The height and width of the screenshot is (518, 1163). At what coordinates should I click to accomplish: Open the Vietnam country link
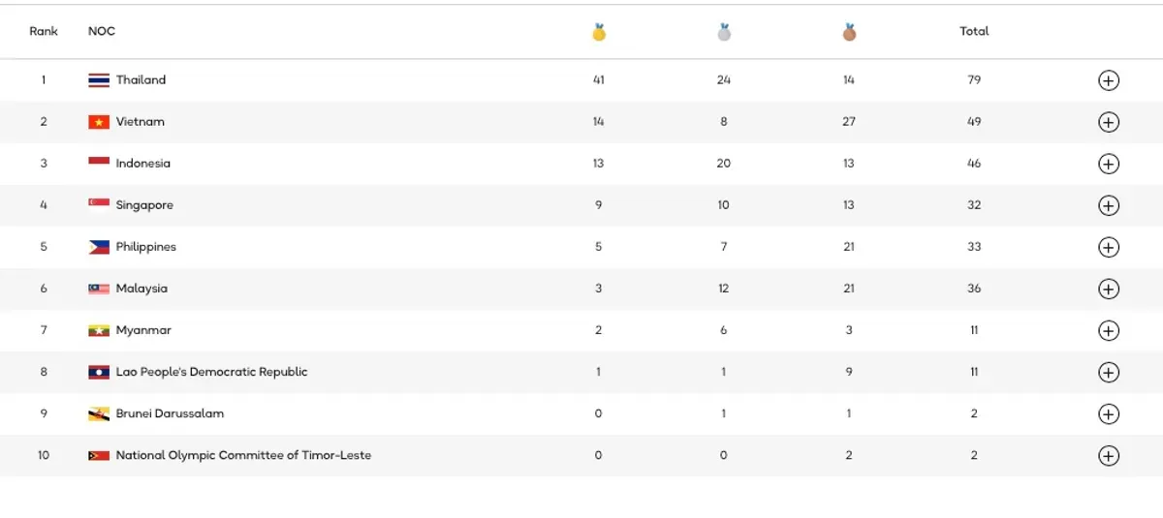[x=141, y=122]
